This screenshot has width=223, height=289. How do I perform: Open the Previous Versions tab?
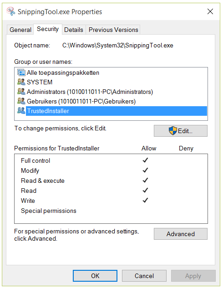click(x=113, y=30)
